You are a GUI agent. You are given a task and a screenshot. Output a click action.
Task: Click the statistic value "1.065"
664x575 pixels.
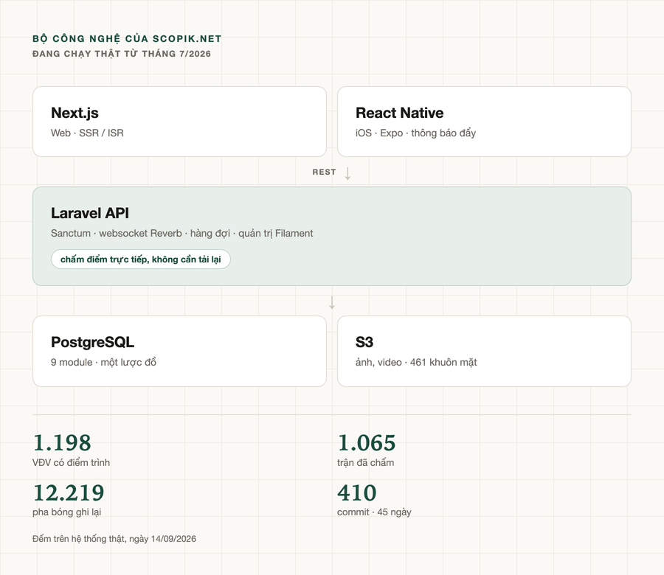coord(366,443)
